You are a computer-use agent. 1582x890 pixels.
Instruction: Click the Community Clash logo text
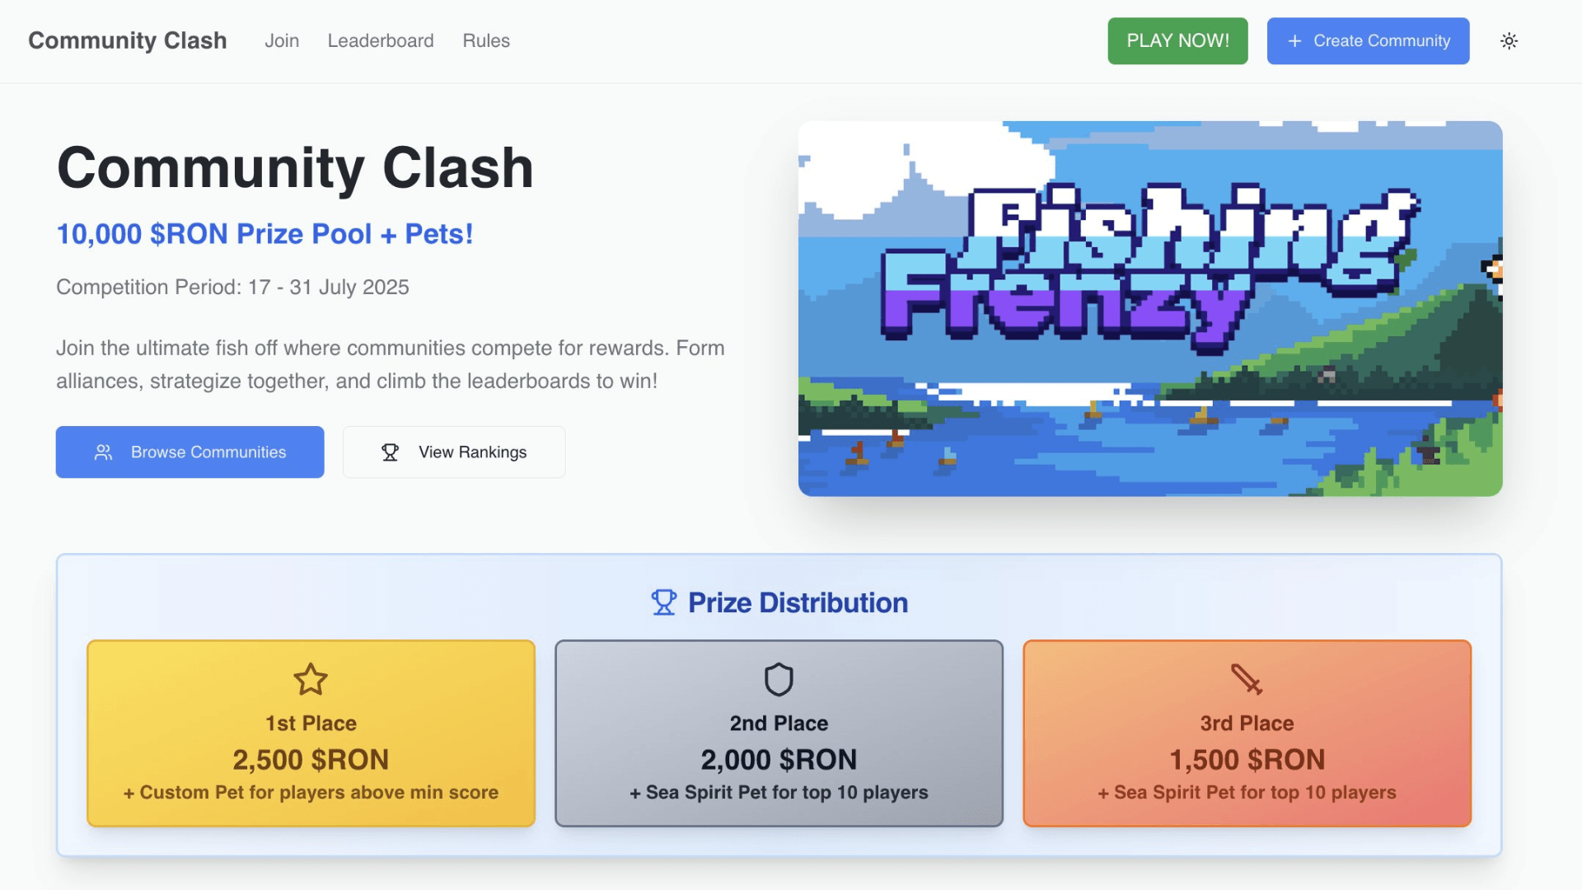coord(128,40)
